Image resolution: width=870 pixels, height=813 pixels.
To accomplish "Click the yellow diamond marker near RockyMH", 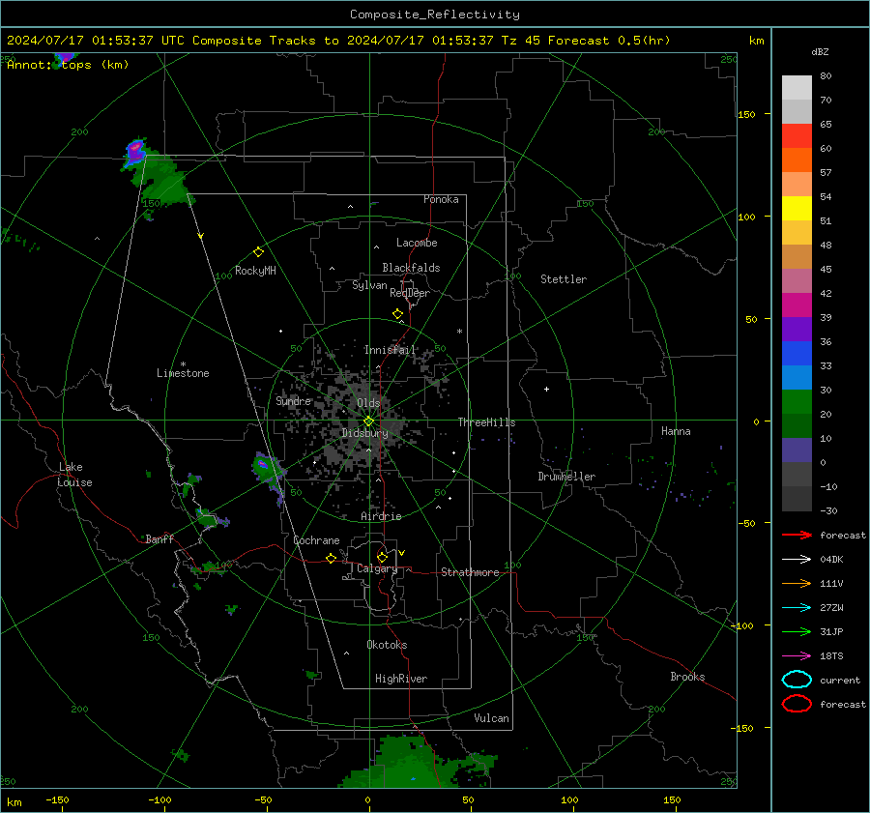I will 258,252.
